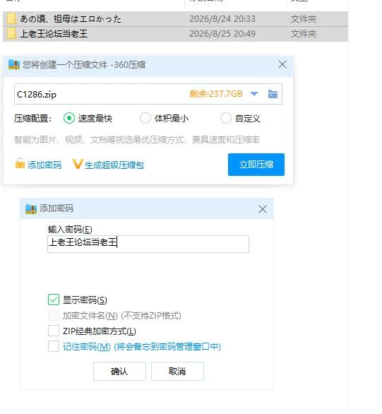
Task: Browse for destination with the folder icon
Action: point(273,94)
